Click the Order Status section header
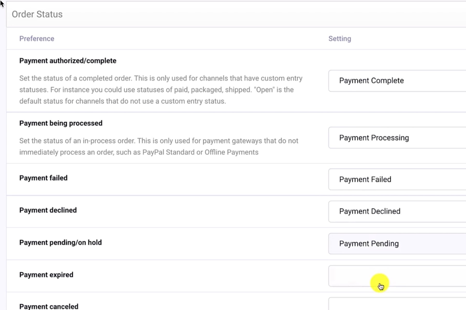This screenshot has height=310, width=466. [x=37, y=14]
